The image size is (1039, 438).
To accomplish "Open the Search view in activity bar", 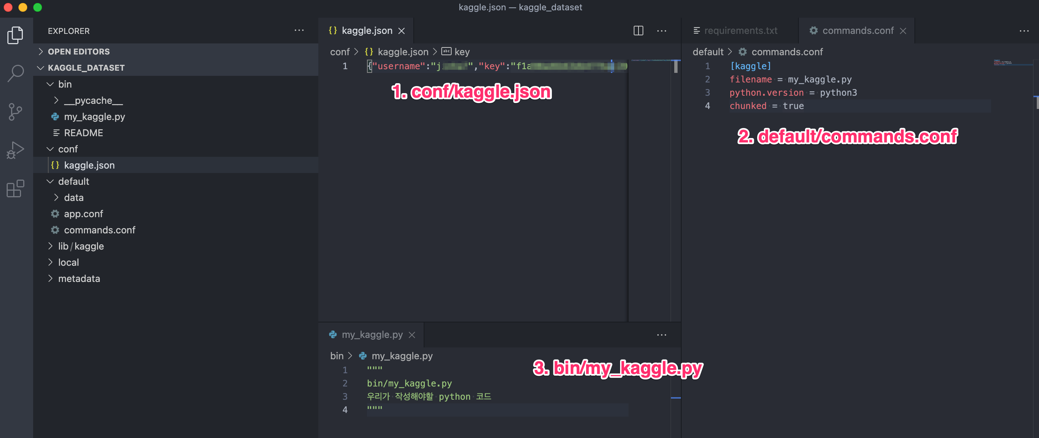I will (x=15, y=73).
